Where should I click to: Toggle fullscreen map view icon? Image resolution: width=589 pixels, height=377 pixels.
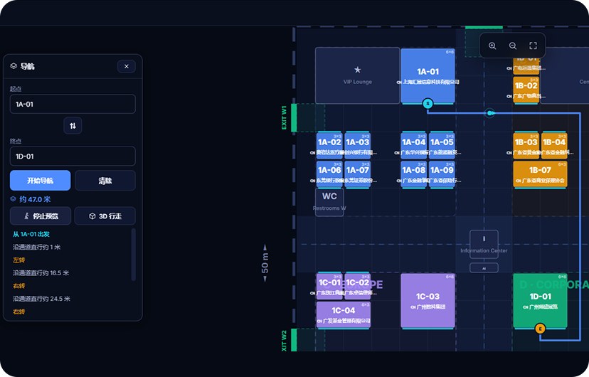533,46
